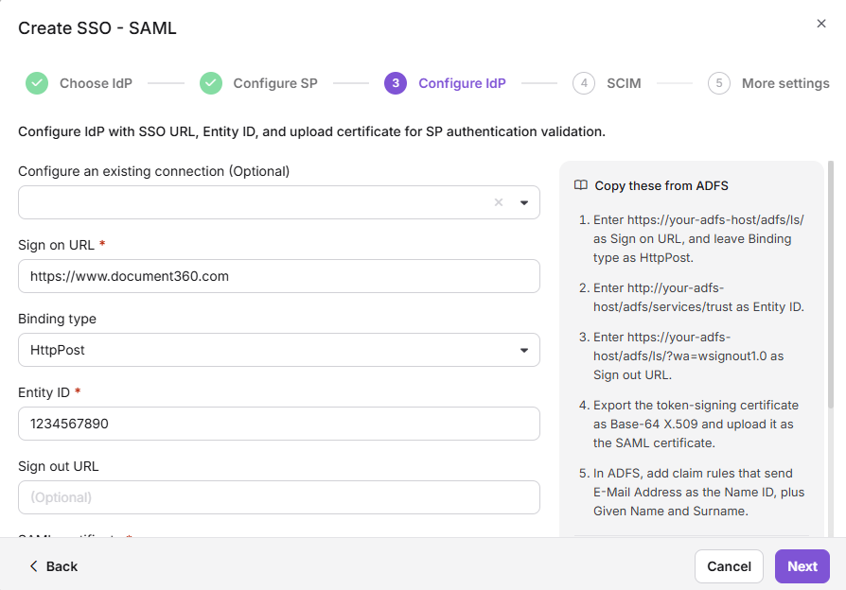
Task: Click the Binding type label
Action: coord(57,319)
